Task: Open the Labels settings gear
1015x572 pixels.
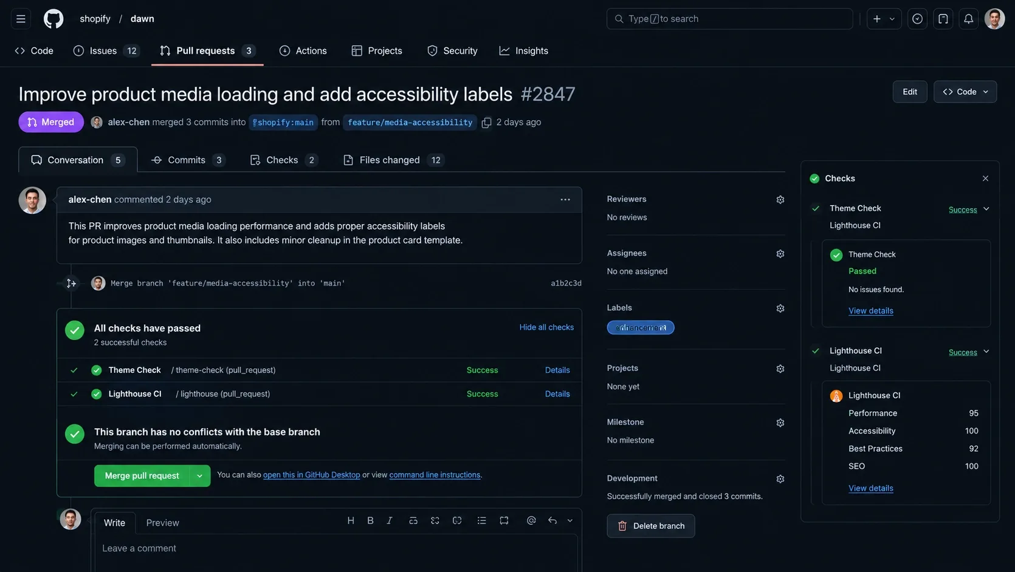Action: click(x=780, y=308)
